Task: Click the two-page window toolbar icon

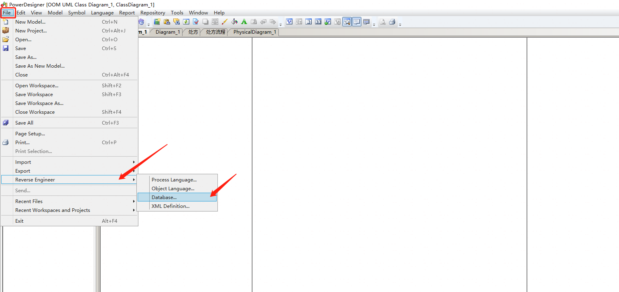Action: coord(318,22)
